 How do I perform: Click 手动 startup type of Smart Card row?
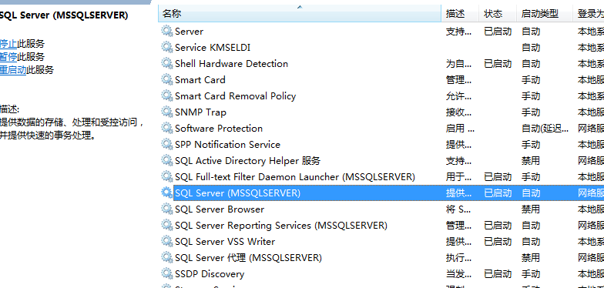[531, 80]
